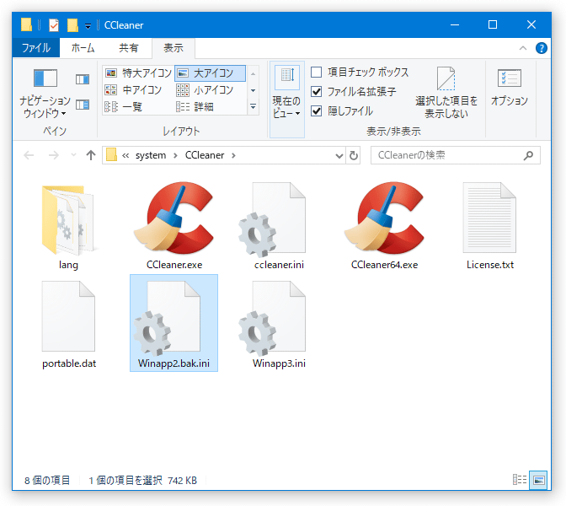Collapse the ribbon with chevron
The height and width of the screenshot is (506, 566).
[523, 48]
